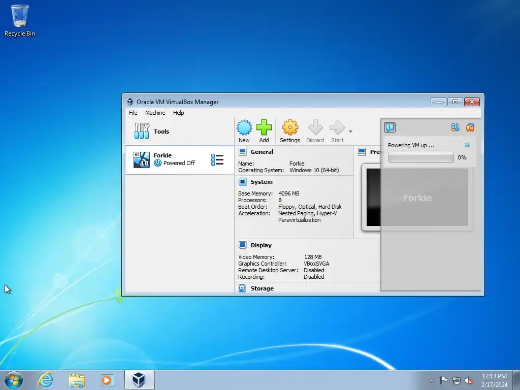Screen dimensions: 520x390
Task: Click the muted volume tray icon
Action: pyautogui.click(x=469, y=381)
